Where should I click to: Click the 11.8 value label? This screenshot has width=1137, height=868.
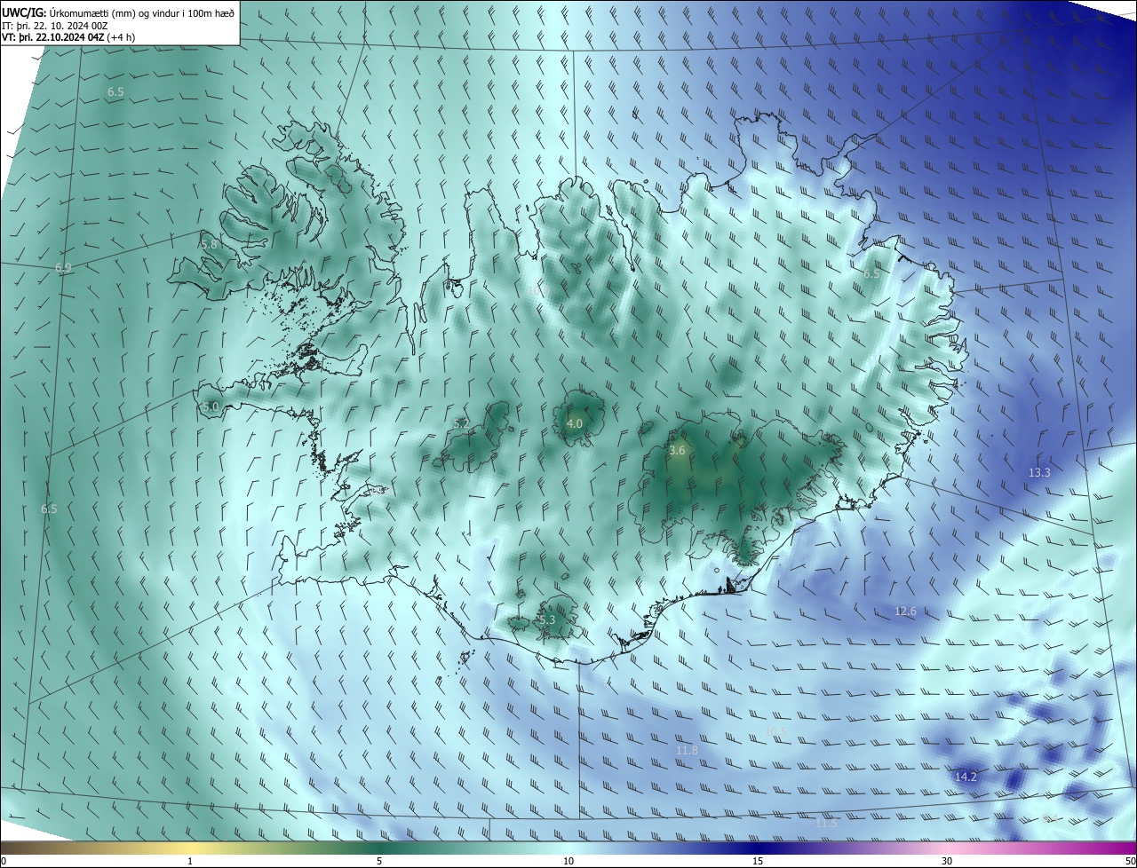(x=687, y=751)
